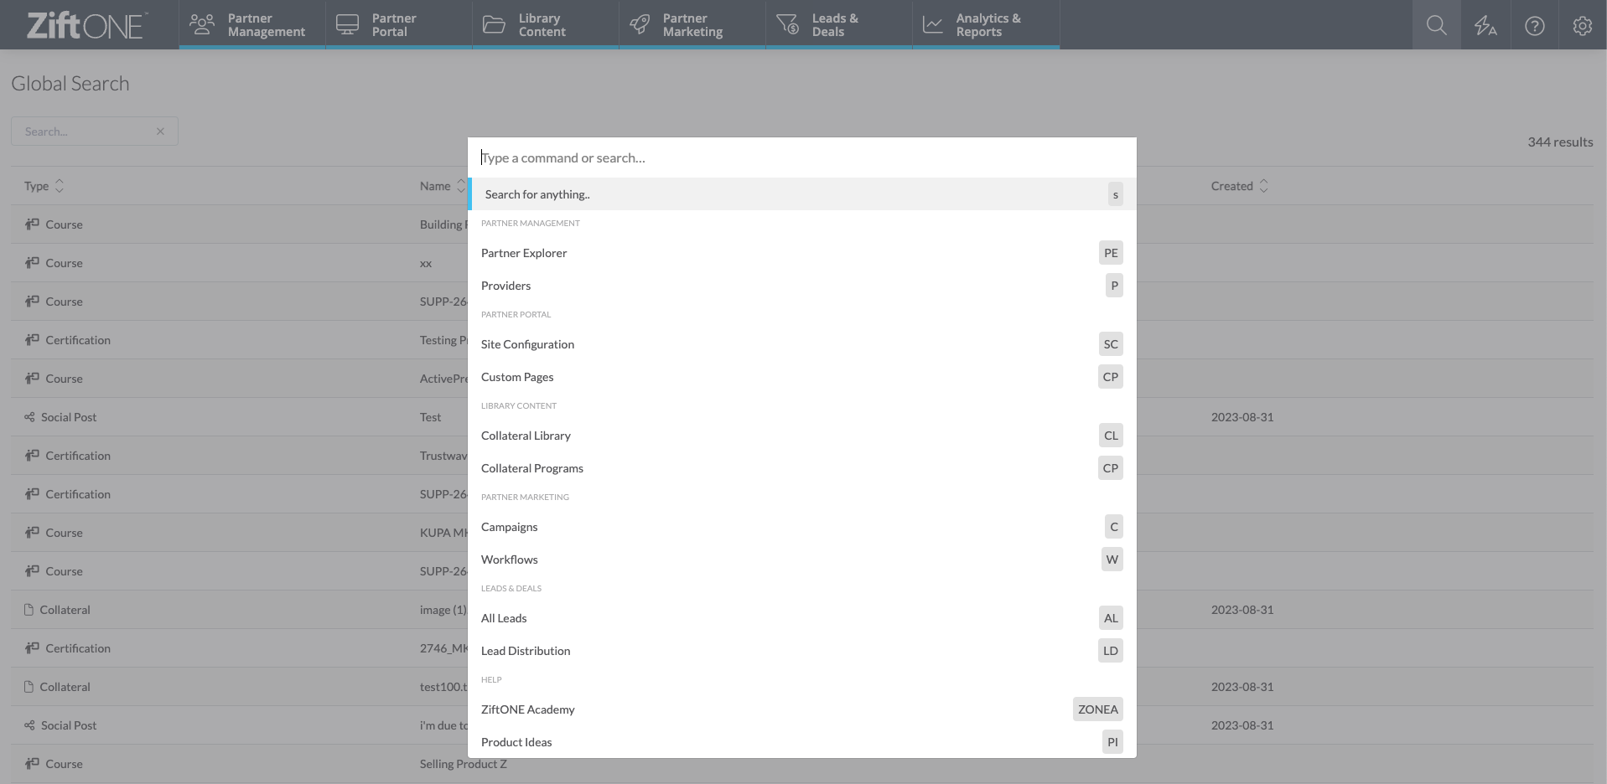Click the '2746_MK' Certification type icon
This screenshot has width=1607, height=784.
(x=32, y=648)
